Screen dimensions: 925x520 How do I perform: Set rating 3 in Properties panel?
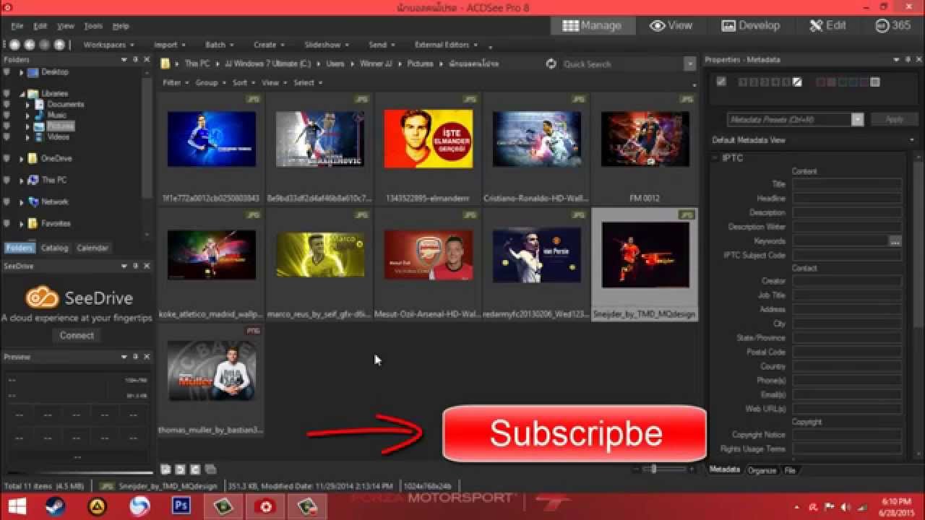764,82
